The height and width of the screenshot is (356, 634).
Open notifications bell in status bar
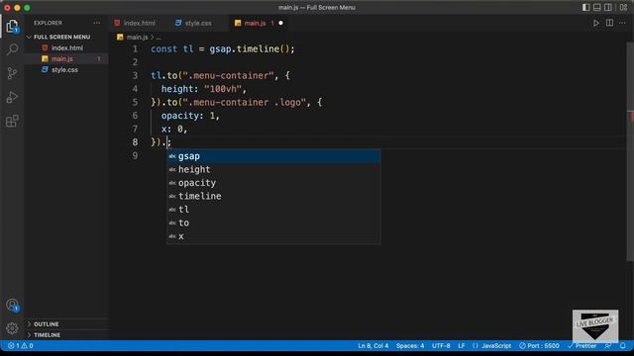click(x=623, y=346)
